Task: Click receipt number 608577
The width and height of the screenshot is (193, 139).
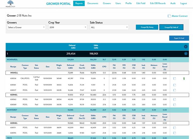Action: [13, 90]
